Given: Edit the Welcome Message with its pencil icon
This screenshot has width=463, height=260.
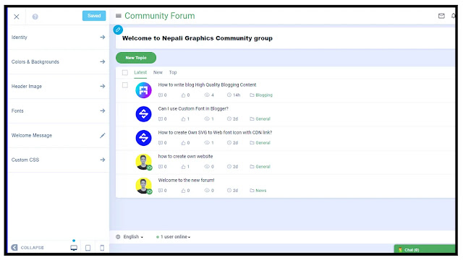Looking at the screenshot, I should (103, 135).
